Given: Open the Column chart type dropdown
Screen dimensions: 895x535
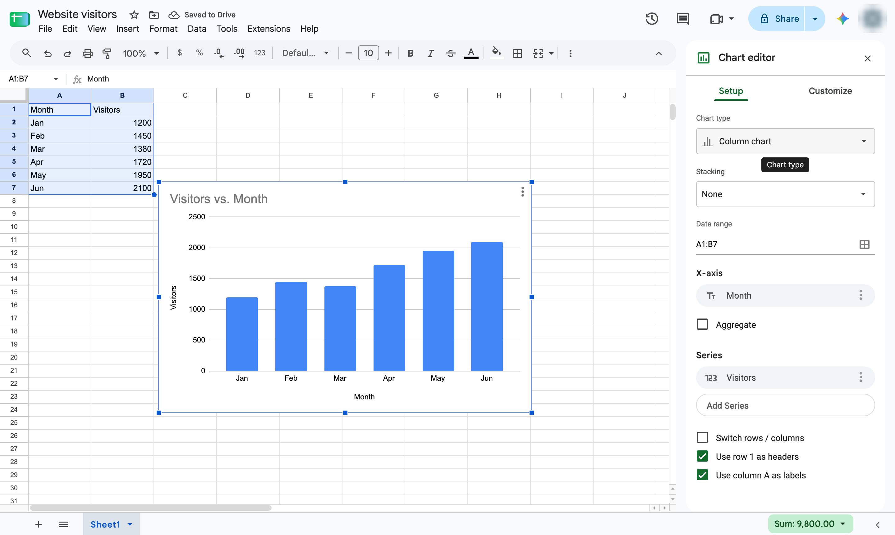Looking at the screenshot, I should click(x=785, y=141).
